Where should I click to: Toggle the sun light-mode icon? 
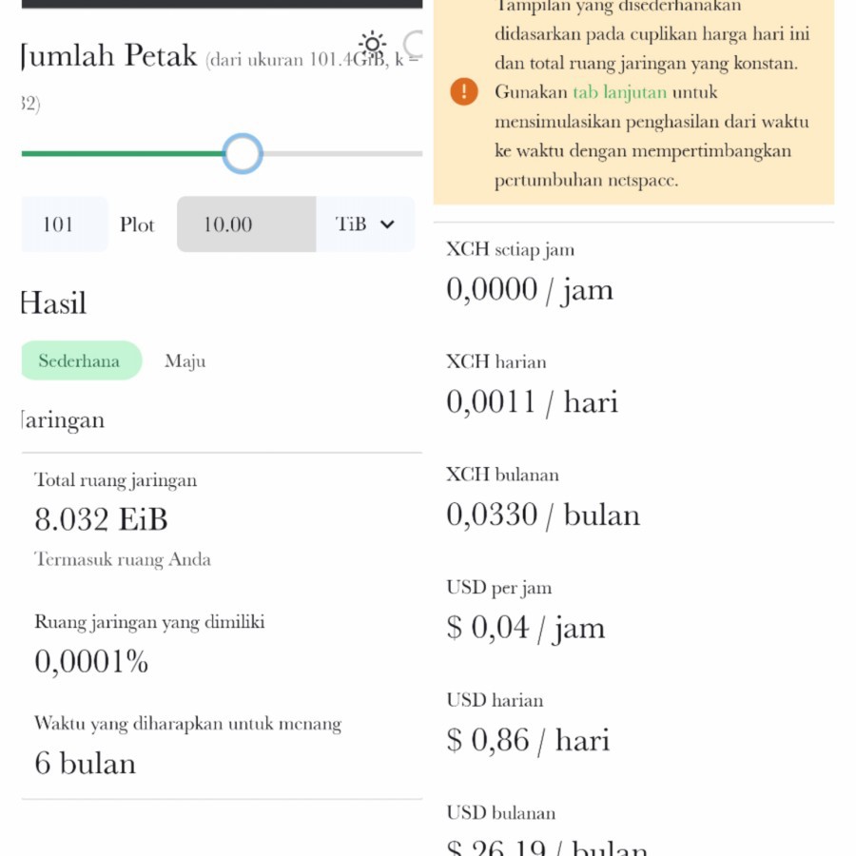pyautogui.click(x=372, y=44)
